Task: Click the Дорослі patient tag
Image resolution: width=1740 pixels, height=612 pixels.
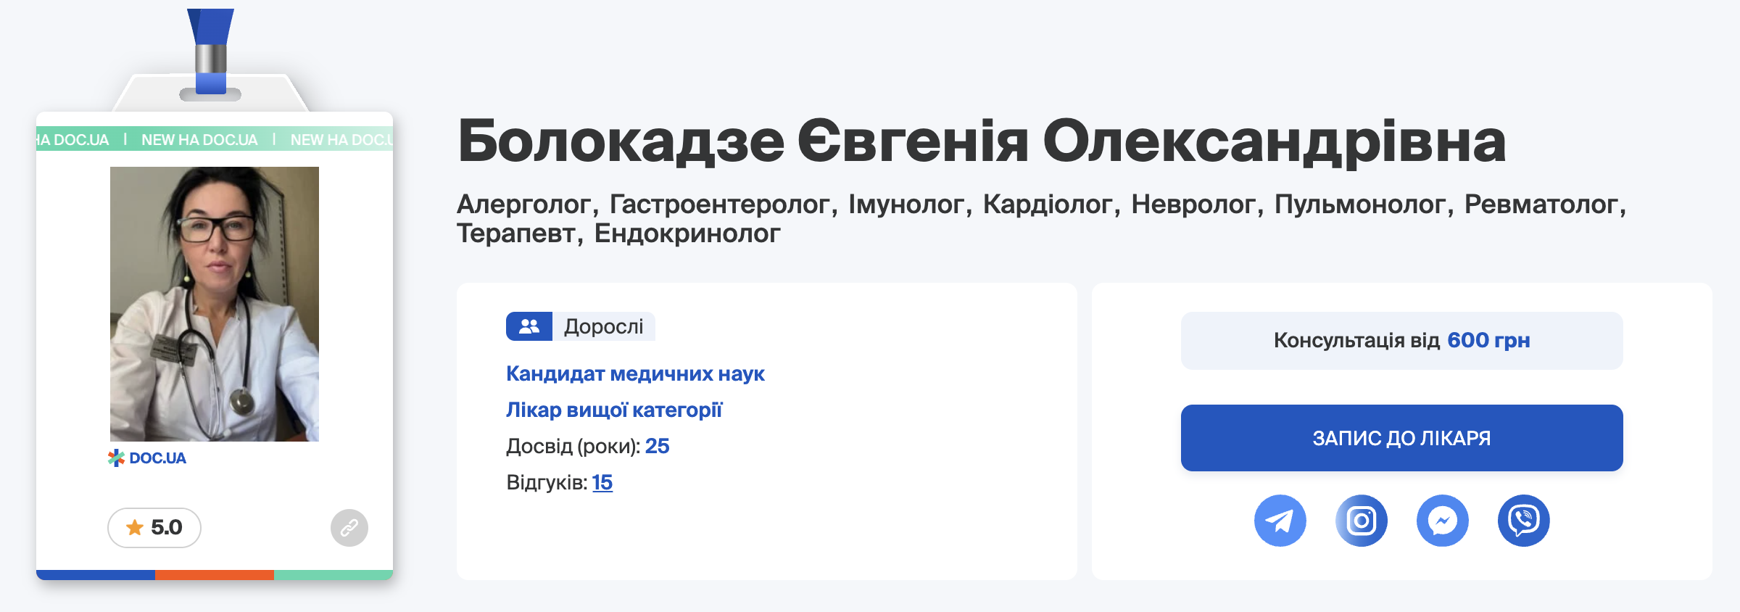Action: (603, 326)
